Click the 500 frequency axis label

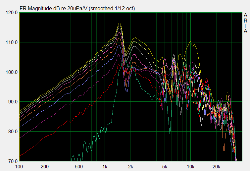tap(79, 167)
